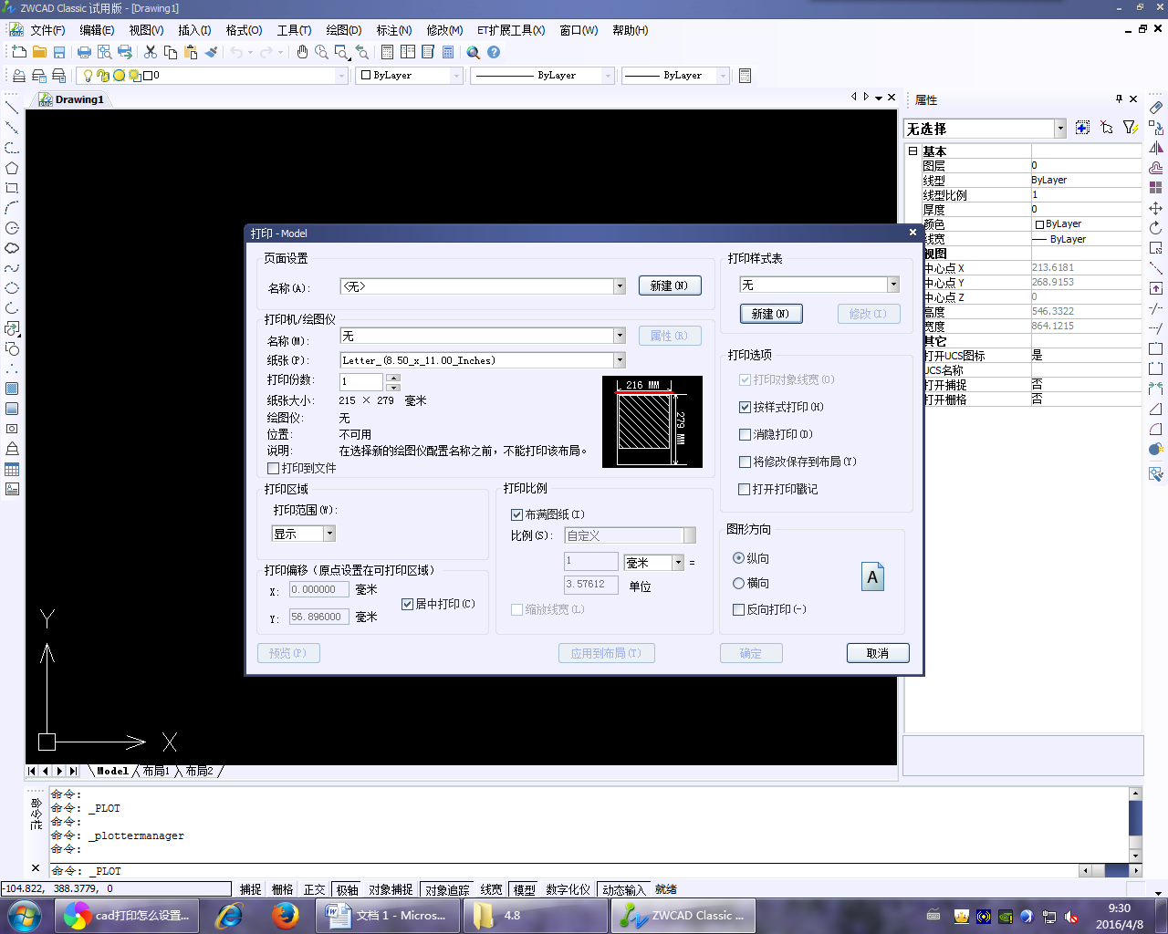Click the Cut scissors icon
Image resolution: width=1168 pixels, height=934 pixels.
(151, 53)
